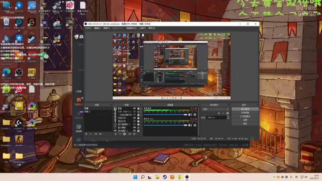Click the 退出 exit button in Controls
The height and width of the screenshot is (181, 322).
tap(245, 124)
